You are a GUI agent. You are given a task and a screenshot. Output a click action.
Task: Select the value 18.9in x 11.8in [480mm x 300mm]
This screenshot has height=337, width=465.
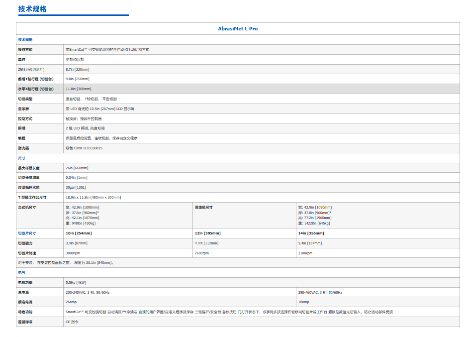pos(93,198)
